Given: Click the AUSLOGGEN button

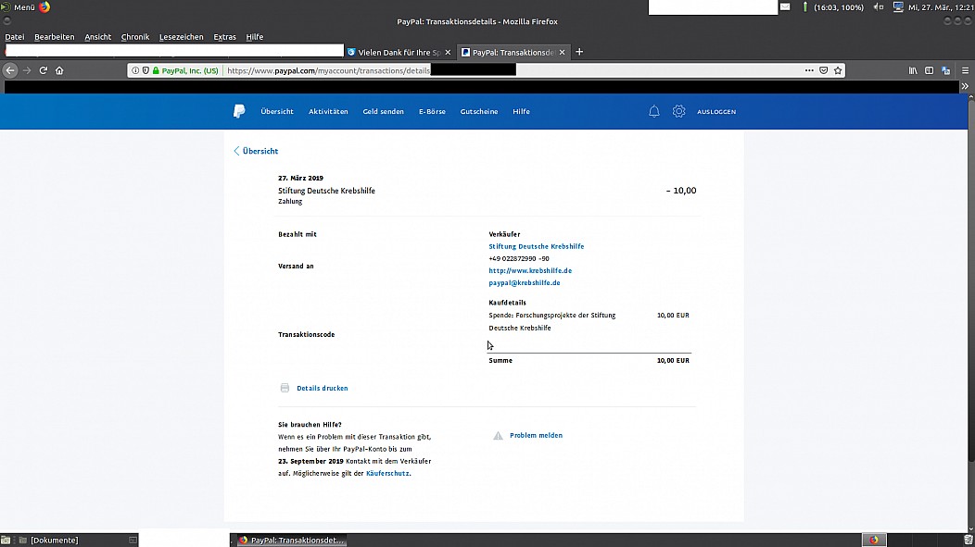Looking at the screenshot, I should tap(716, 112).
